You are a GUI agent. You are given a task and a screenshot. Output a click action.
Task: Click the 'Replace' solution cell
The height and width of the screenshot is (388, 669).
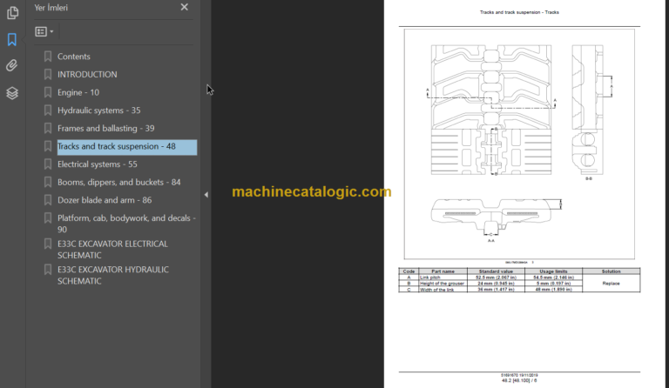(611, 284)
